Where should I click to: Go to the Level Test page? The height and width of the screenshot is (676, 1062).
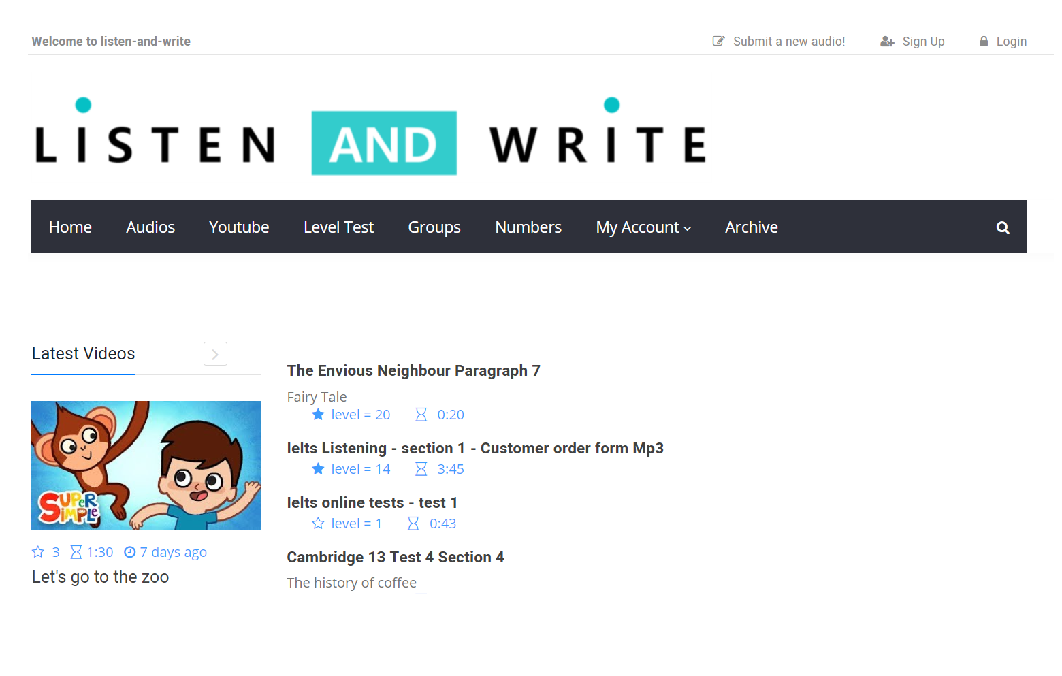[338, 227]
